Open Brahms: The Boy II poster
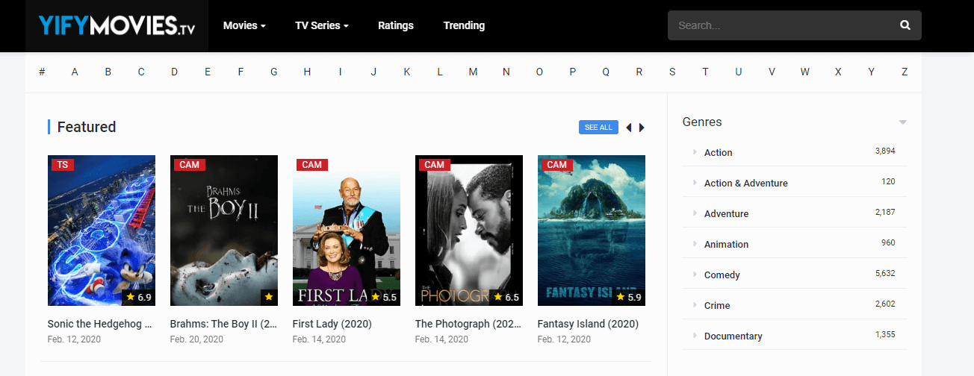The width and height of the screenshot is (974, 376). (224, 231)
